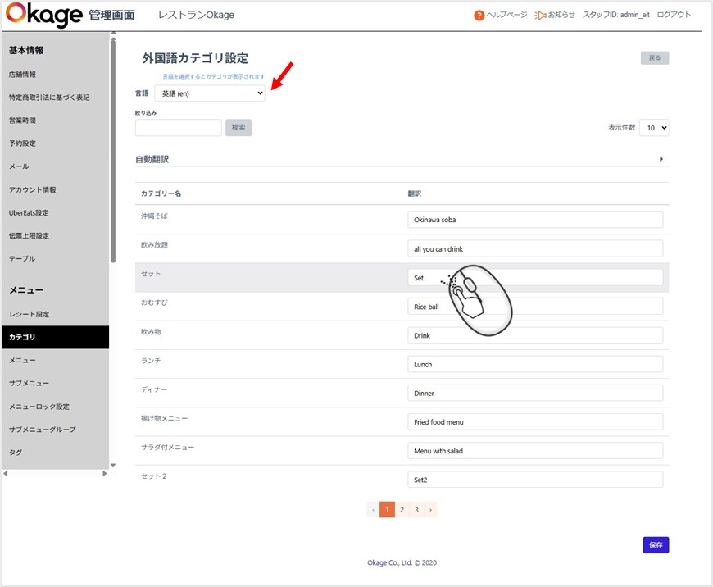The width and height of the screenshot is (713, 587).
Task: Click the Logout link
Action: (674, 16)
